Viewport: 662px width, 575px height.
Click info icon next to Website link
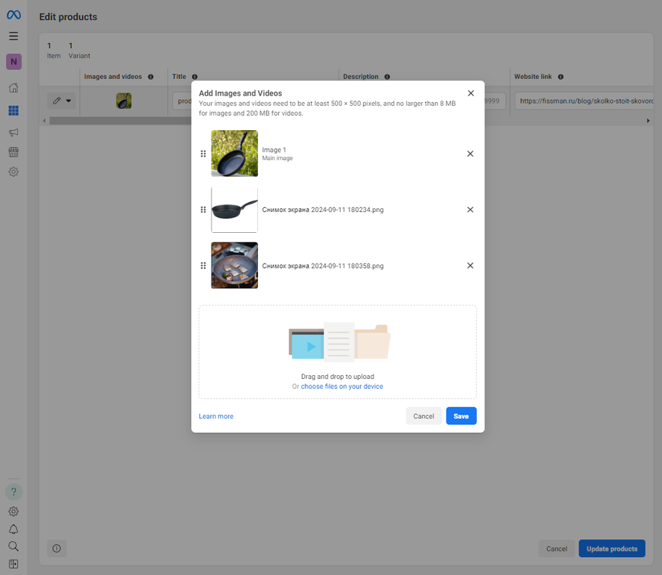tap(561, 77)
